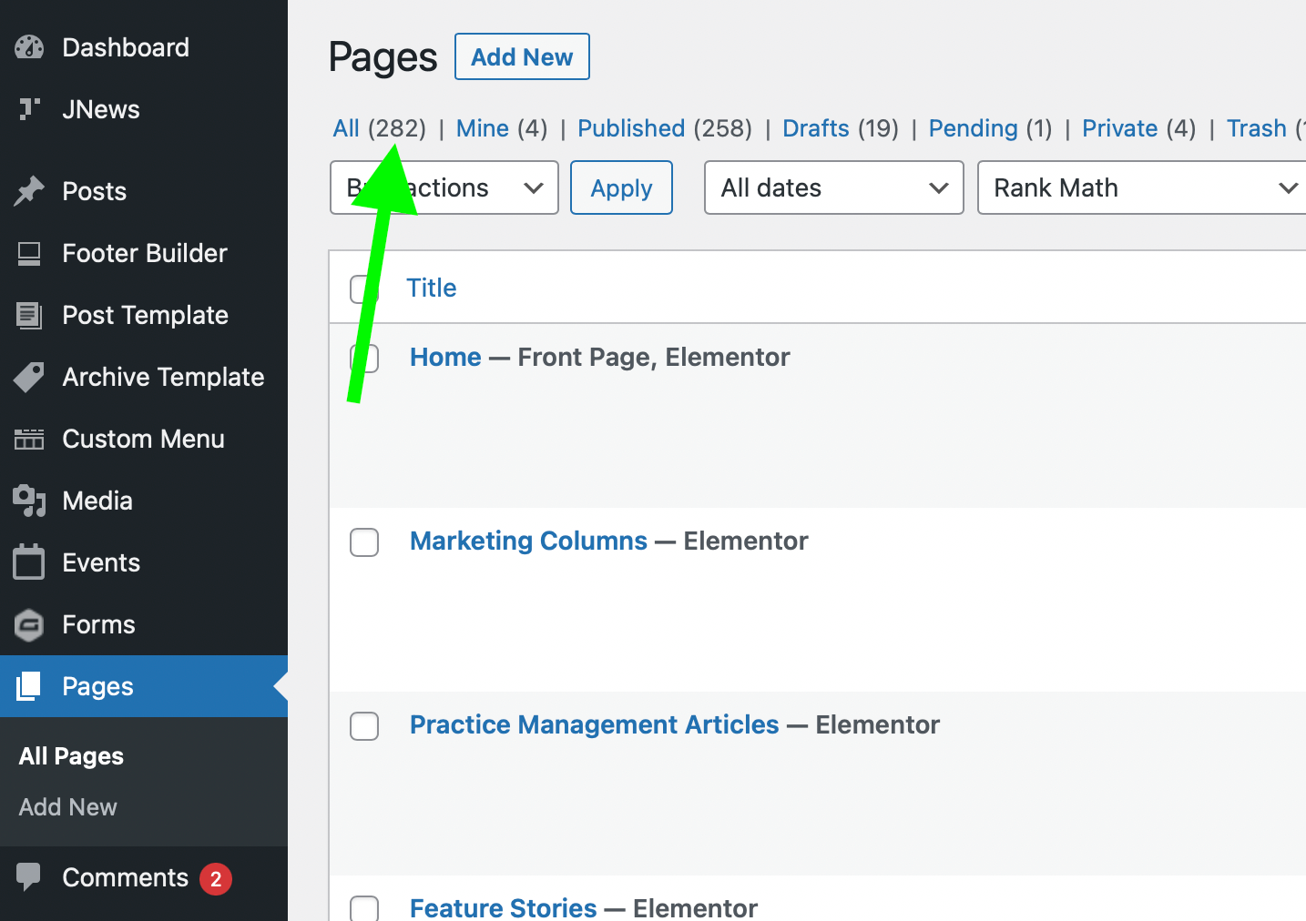Open the Bulk actions dropdown
The image size is (1306, 921).
coord(444,187)
